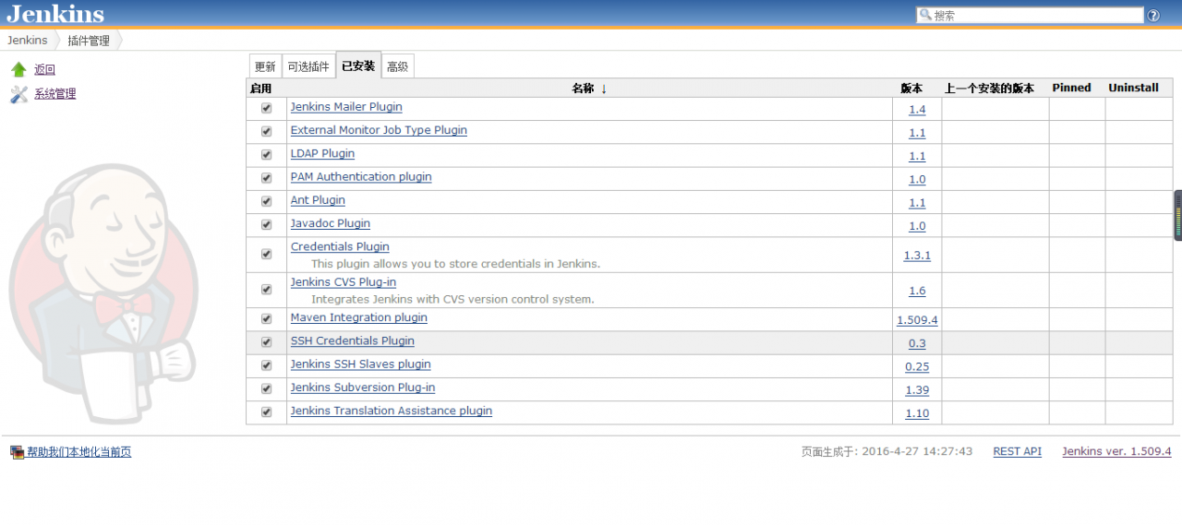Open the 高级 tab
Viewport: 1182px width, 525px height.
[398, 66]
